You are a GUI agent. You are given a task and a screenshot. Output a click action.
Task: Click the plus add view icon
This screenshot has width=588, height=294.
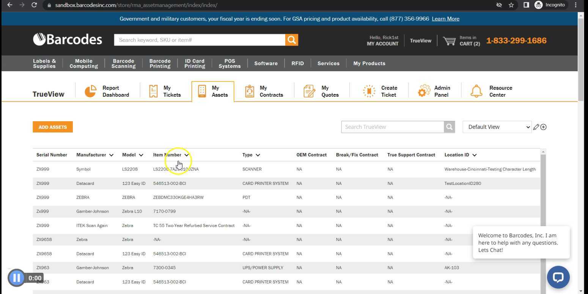point(543,127)
